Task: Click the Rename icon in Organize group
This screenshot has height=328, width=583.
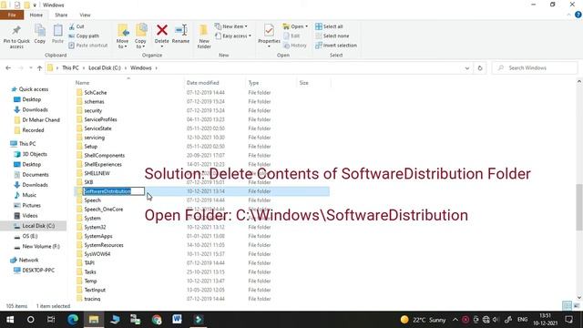Action: click(181, 30)
